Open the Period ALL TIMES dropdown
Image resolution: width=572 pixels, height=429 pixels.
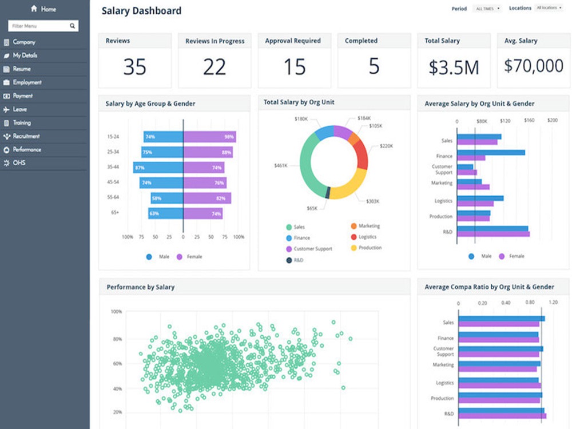click(x=487, y=9)
